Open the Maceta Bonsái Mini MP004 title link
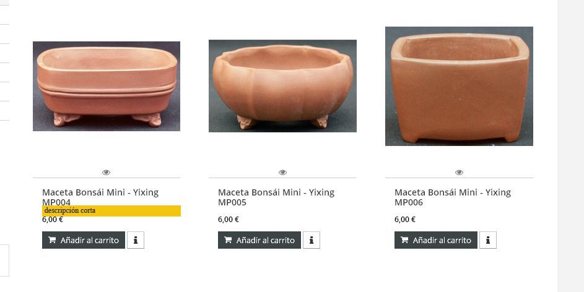584x292 pixels. click(100, 197)
